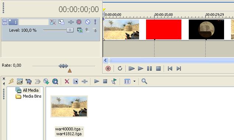Pause timeline playback
This screenshot has width=234, height=140.
[149, 69]
